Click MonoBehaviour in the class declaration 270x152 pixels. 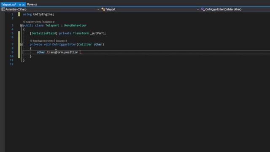click(x=75, y=25)
